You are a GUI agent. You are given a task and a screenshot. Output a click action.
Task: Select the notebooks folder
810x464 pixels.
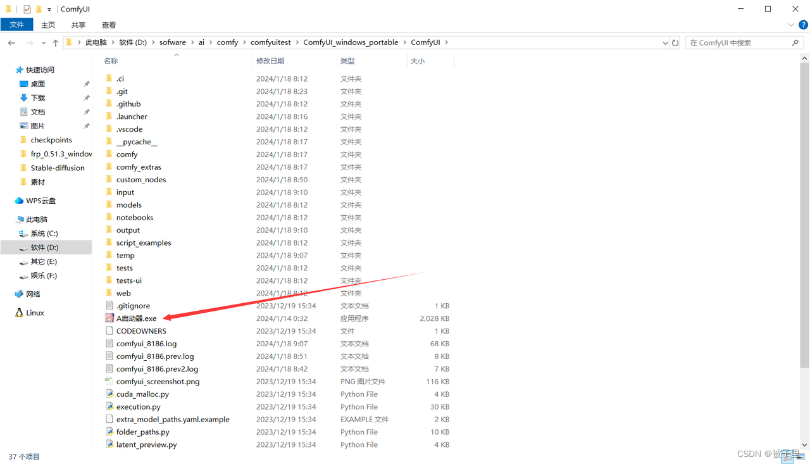135,218
